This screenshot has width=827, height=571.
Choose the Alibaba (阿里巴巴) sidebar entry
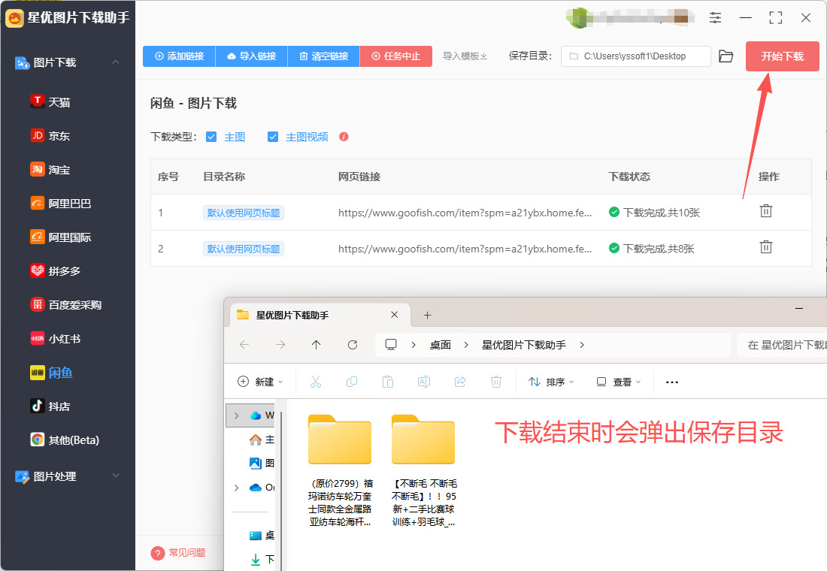click(61, 203)
